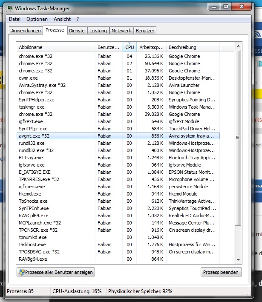Select the taskmgr.exe process
262x302 pixels.
118,107
